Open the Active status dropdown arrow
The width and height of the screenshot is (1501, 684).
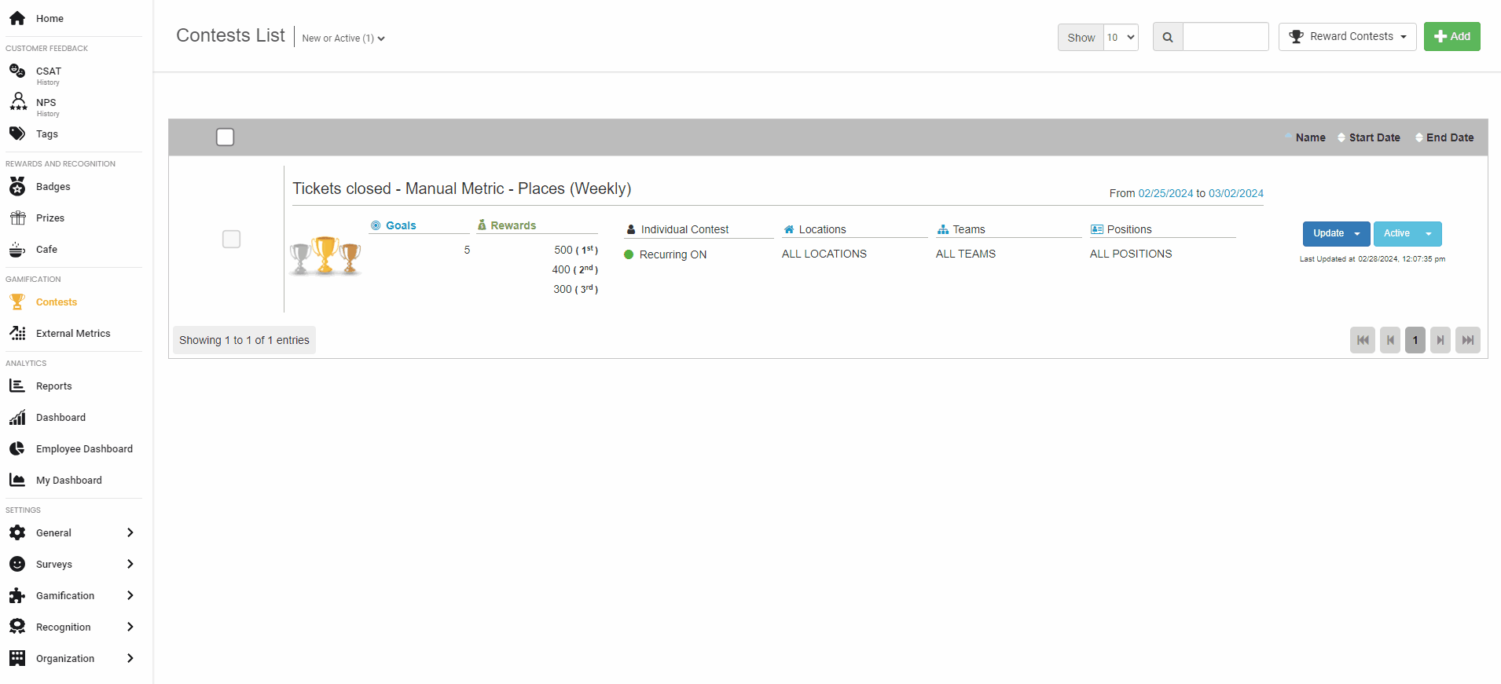tap(1429, 233)
